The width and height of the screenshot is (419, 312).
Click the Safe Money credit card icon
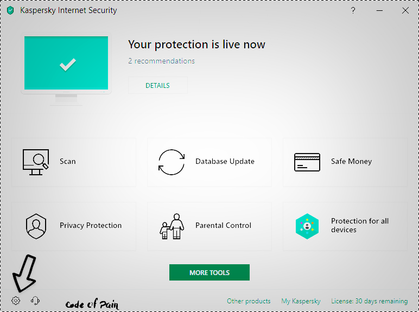coord(307,162)
